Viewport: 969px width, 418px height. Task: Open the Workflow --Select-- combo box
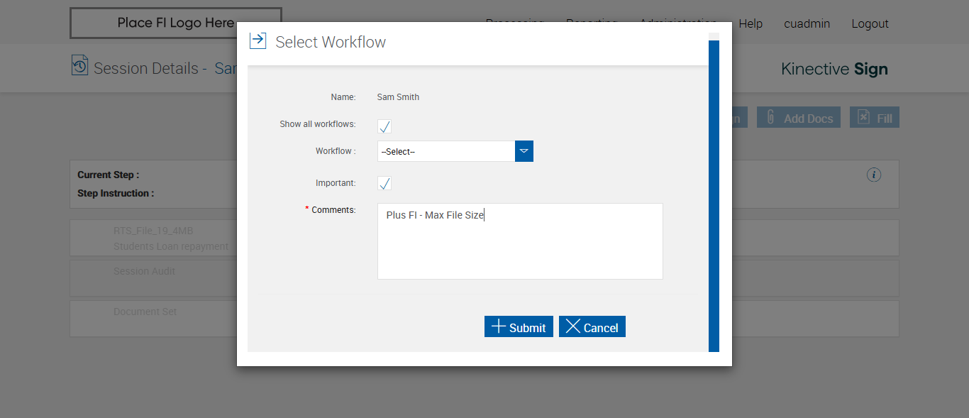coord(445,151)
